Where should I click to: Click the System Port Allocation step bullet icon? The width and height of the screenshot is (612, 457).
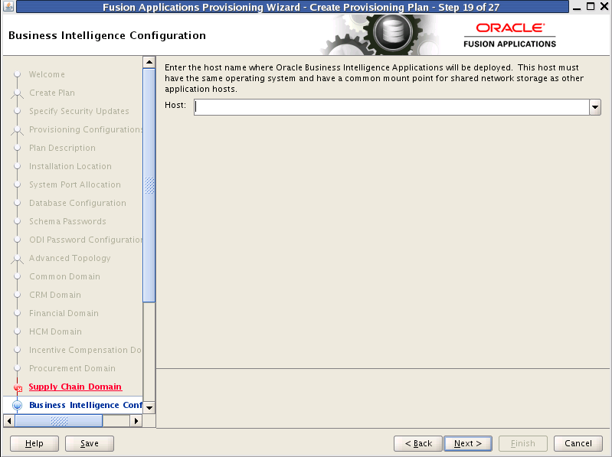tap(17, 184)
